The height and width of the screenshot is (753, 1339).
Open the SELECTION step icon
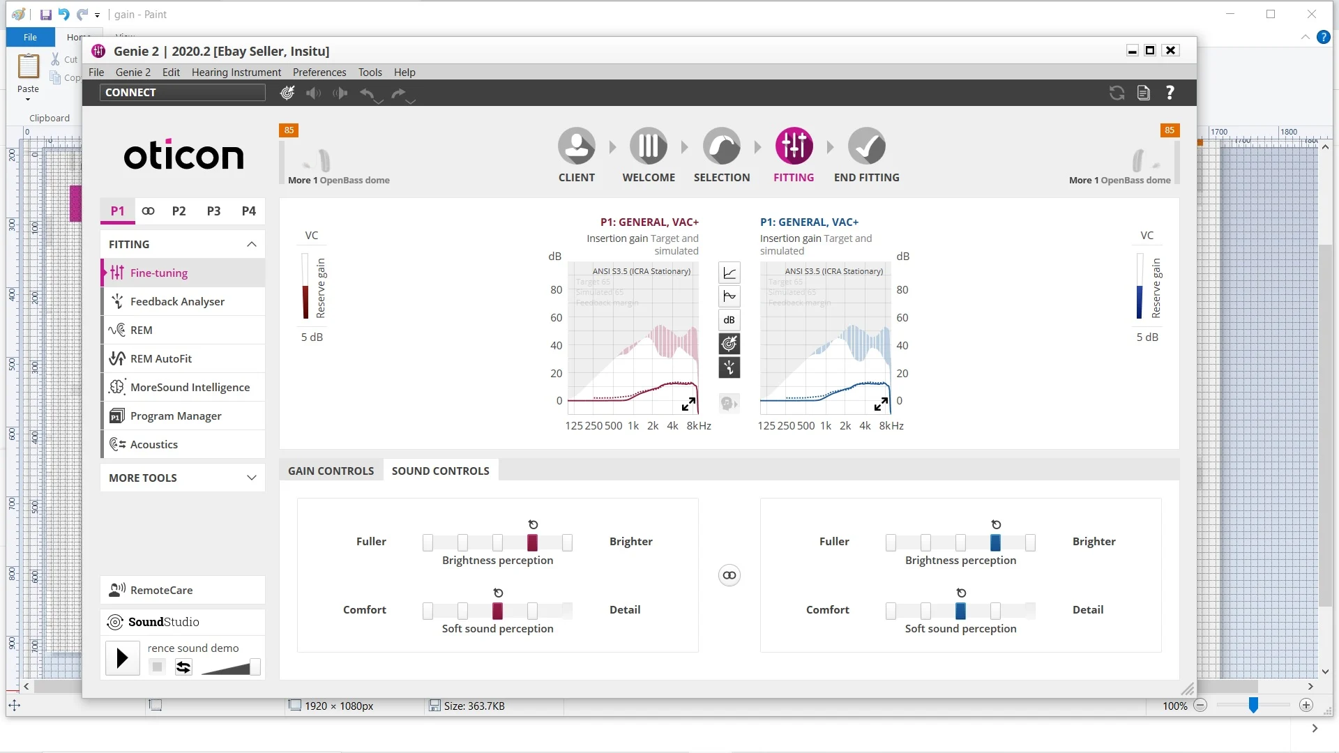[x=721, y=146]
